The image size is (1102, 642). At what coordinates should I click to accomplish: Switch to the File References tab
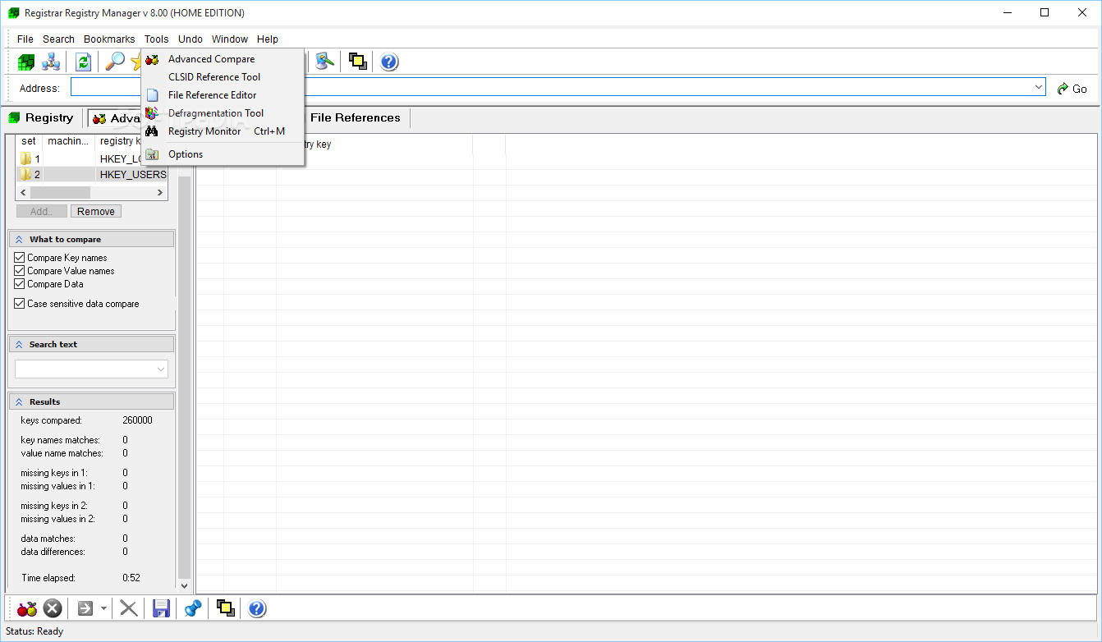point(356,118)
